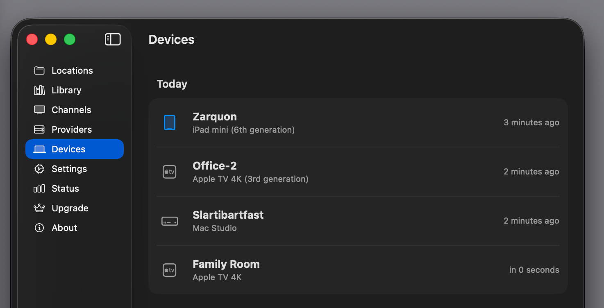The width and height of the screenshot is (604, 308).
Task: Click the blue iPad icon for Zarquon
Action: point(169,122)
